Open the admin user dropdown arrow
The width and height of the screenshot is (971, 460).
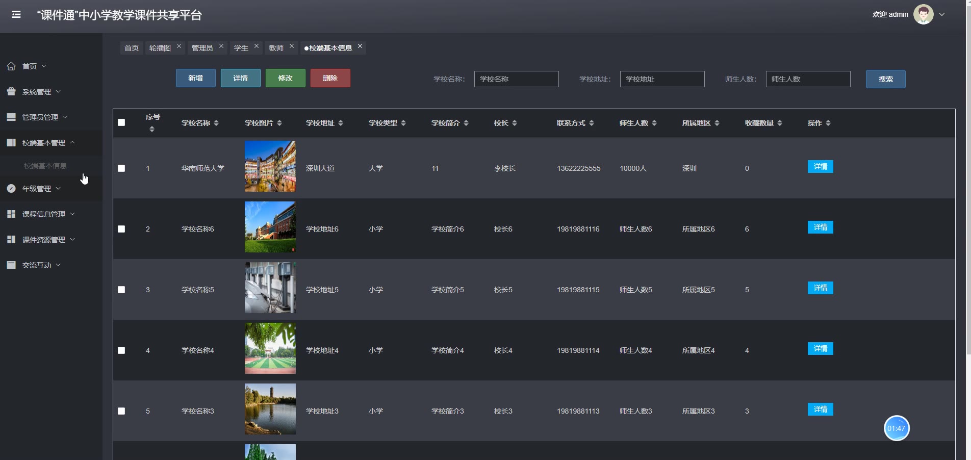(x=942, y=15)
